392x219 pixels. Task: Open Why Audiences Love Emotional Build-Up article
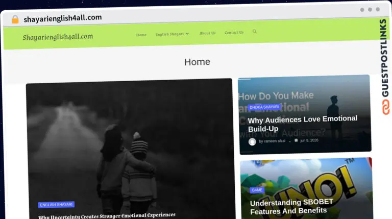click(x=303, y=124)
